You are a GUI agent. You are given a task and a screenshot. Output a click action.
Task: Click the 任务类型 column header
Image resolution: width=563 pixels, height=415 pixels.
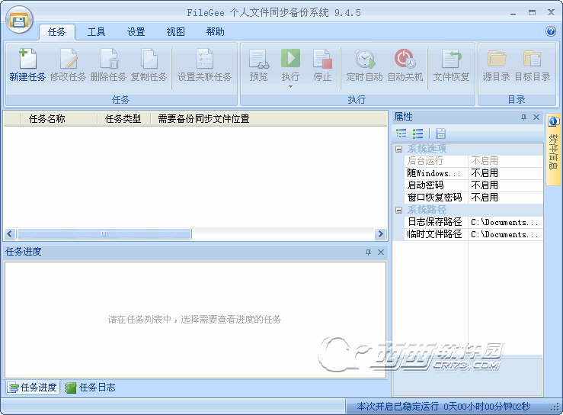point(123,119)
